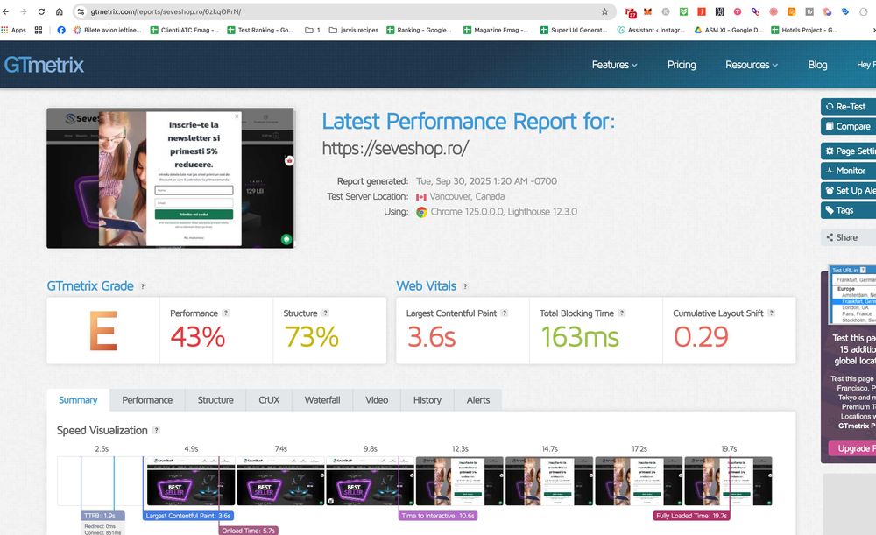Select the 4.9s filmstrip frame
876x535 pixels.
(x=191, y=481)
